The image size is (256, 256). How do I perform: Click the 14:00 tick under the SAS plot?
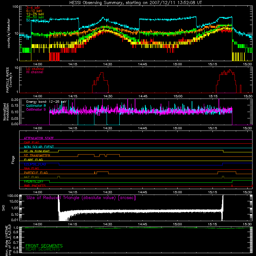37,224
